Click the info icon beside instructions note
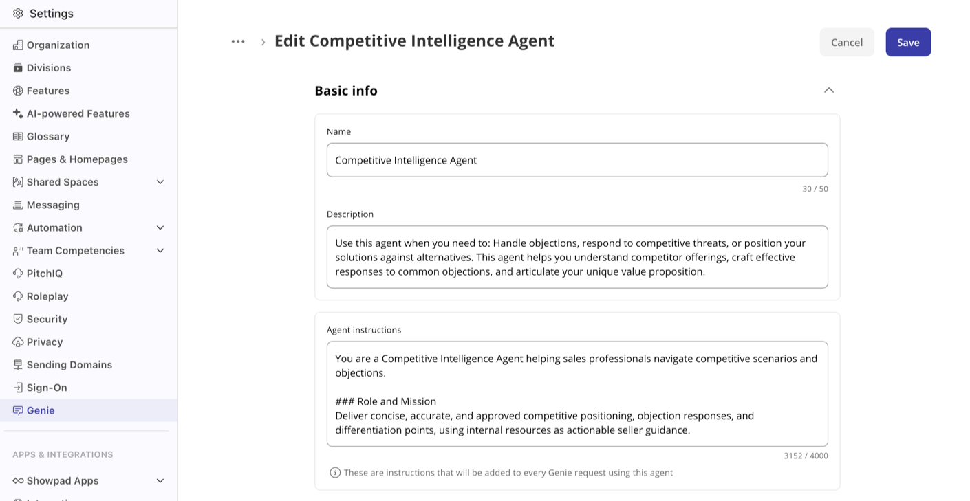 tap(334, 472)
